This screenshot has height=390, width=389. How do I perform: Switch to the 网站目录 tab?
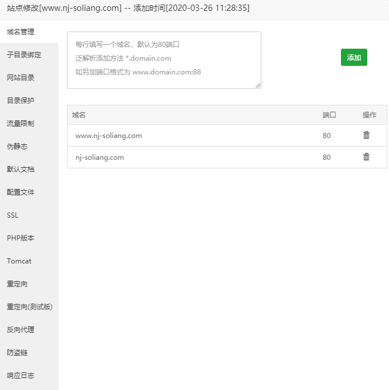(x=29, y=78)
